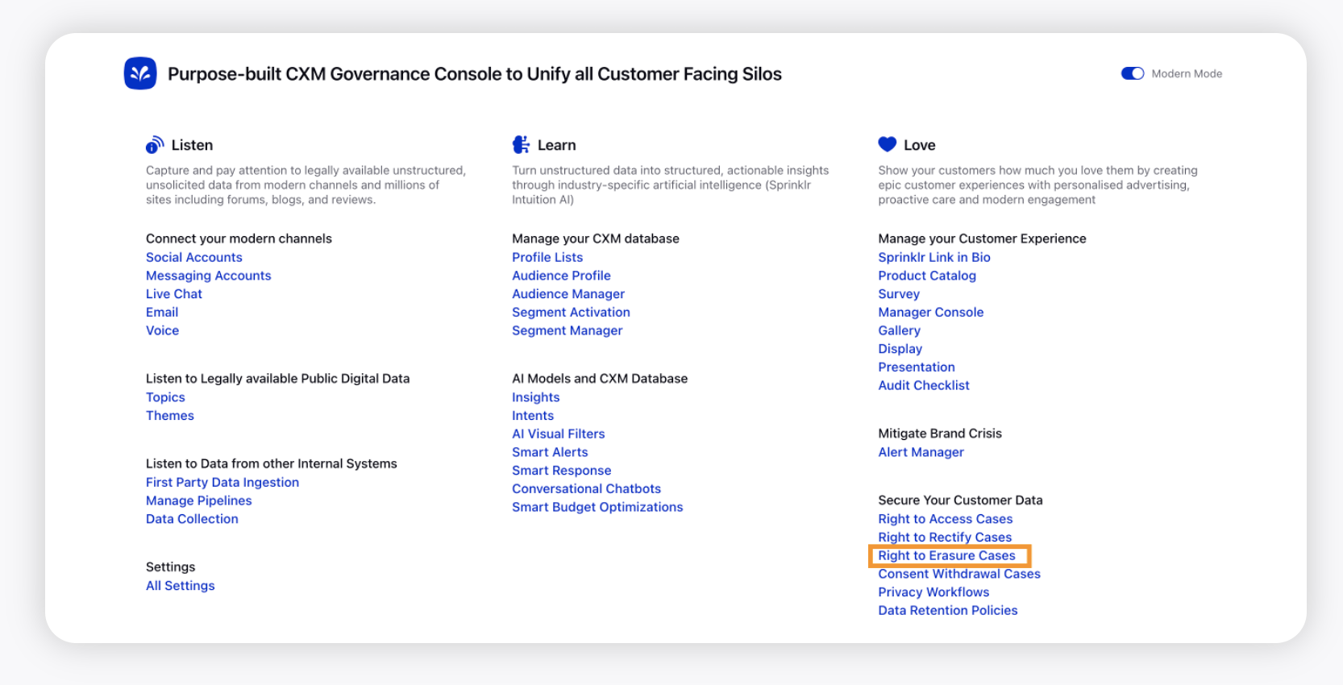Open the Presentation link
Image resolution: width=1343 pixels, height=685 pixels.
(x=917, y=367)
